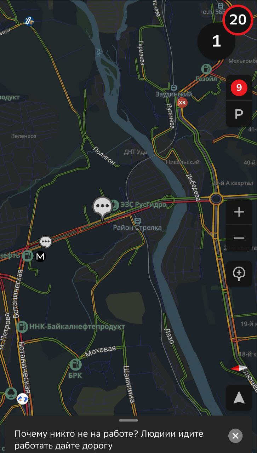Select ННК-Байкалнефтепродукт gas station marker

tap(22, 327)
